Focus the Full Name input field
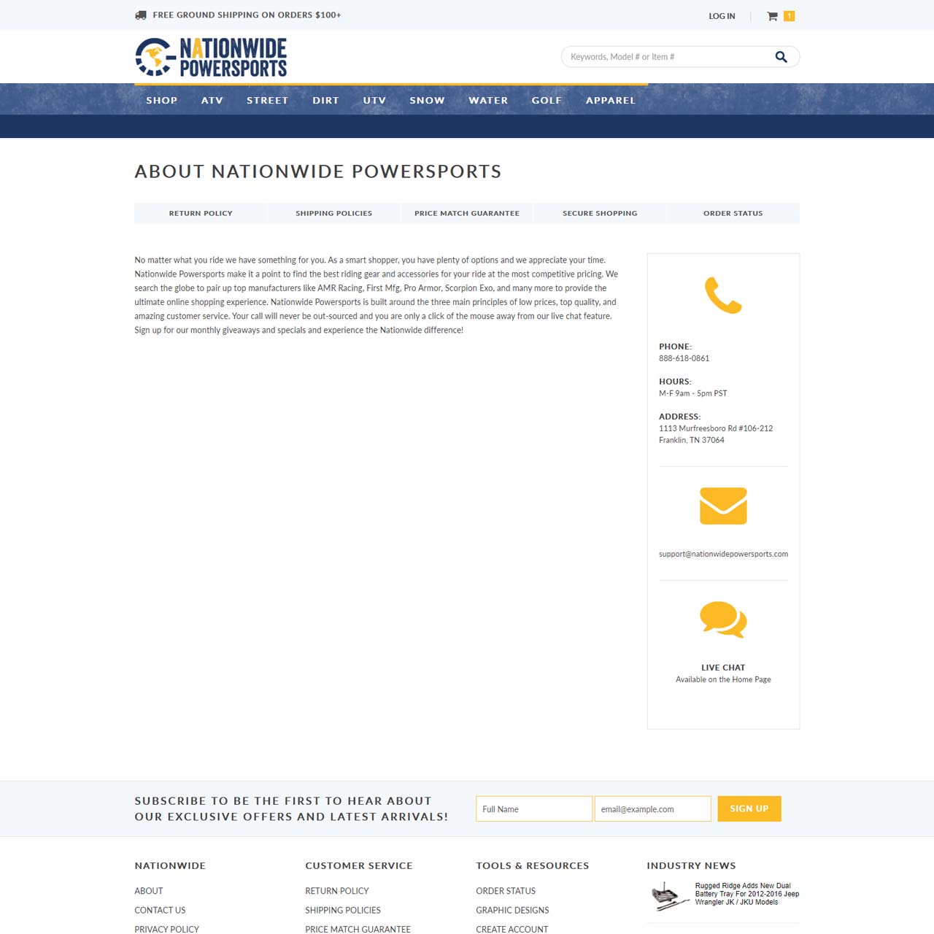 pyautogui.click(x=534, y=808)
